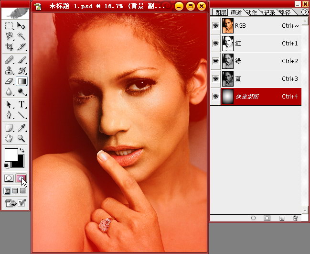Click the Ctrl+~ shortcut text
Image resolution: width=310 pixels, height=254 pixels.
coord(290,26)
